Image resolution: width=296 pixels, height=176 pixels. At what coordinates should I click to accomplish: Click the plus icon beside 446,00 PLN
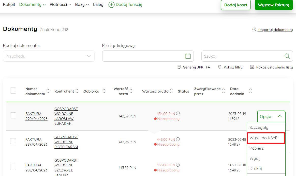[x=178, y=139]
